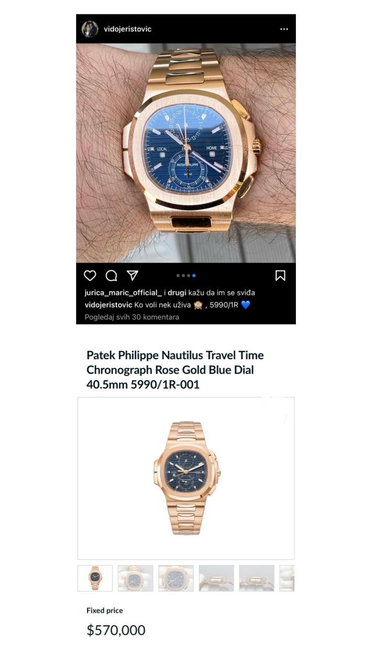Open comments via speech bubble icon
The width and height of the screenshot is (372, 661).
tap(111, 275)
